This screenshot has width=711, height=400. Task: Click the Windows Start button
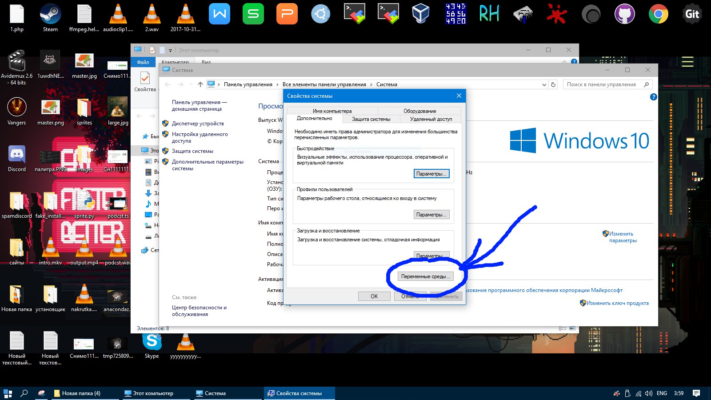8,393
